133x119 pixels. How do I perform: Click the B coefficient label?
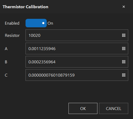[x=6, y=62]
